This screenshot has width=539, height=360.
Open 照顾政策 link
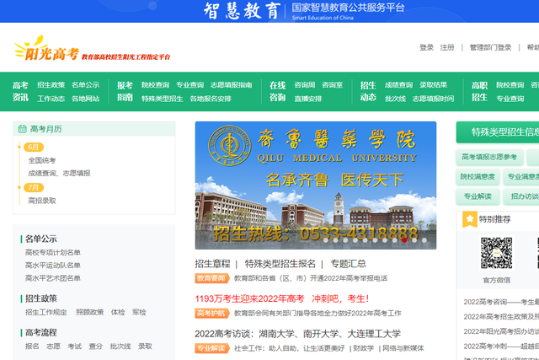tap(90, 312)
